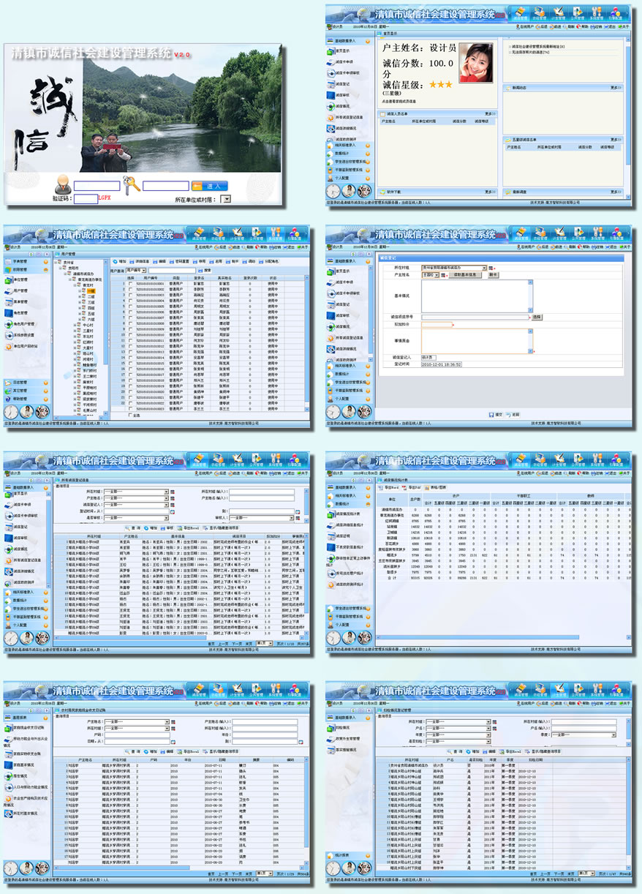Screen dimensions: 642x894
Task: Open 所在单位或村居 dropdown in the login window
Action: point(224,199)
